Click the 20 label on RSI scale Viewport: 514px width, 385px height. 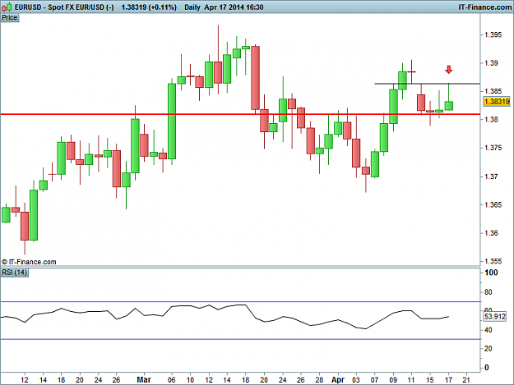[489, 349]
